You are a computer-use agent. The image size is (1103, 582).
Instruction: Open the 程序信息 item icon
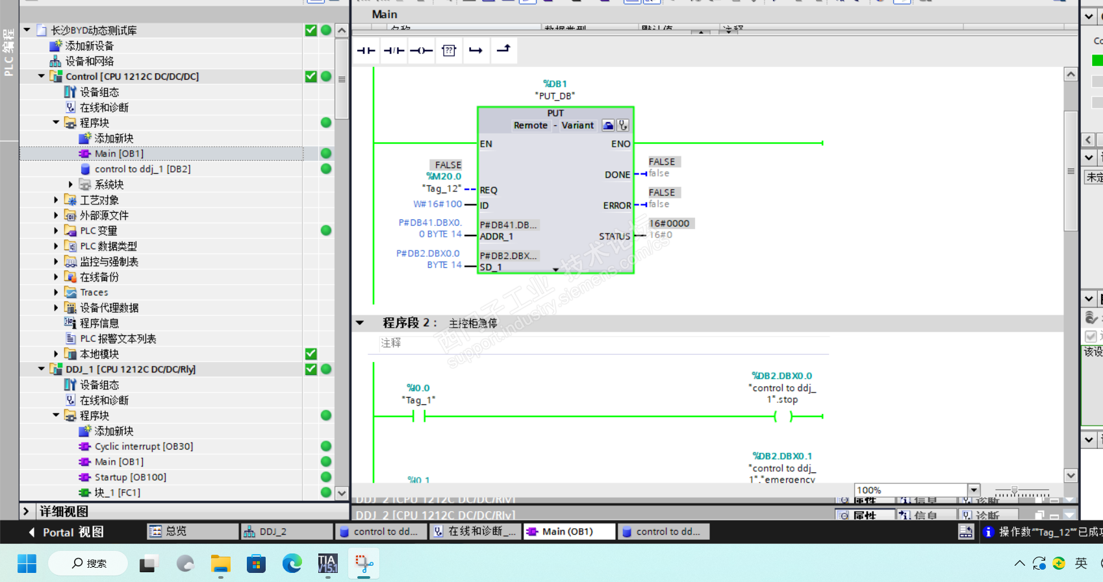pyautogui.click(x=70, y=323)
